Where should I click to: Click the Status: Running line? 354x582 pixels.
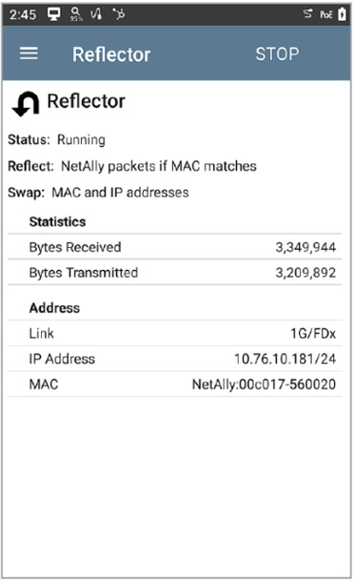[x=57, y=140]
